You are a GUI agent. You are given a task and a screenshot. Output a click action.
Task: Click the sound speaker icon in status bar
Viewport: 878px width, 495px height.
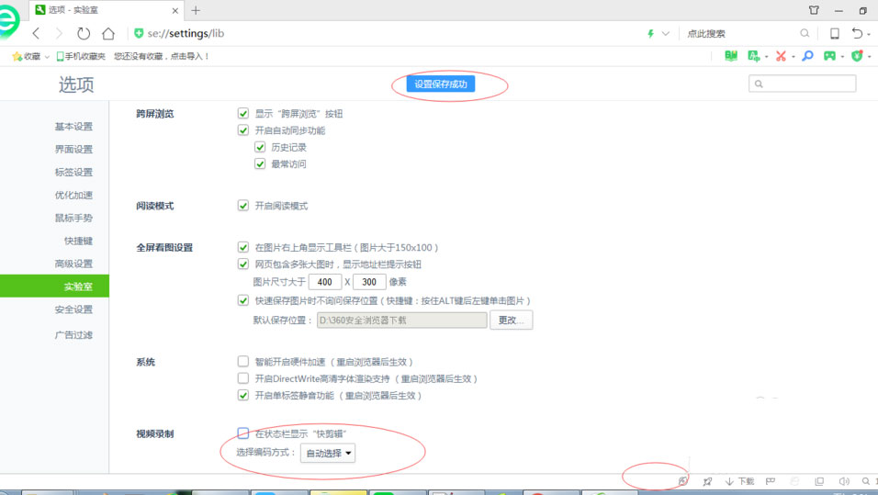point(844,481)
